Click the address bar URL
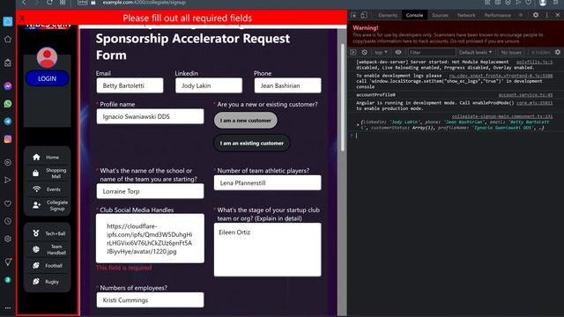The height and width of the screenshot is (317, 564). click(x=144, y=3)
